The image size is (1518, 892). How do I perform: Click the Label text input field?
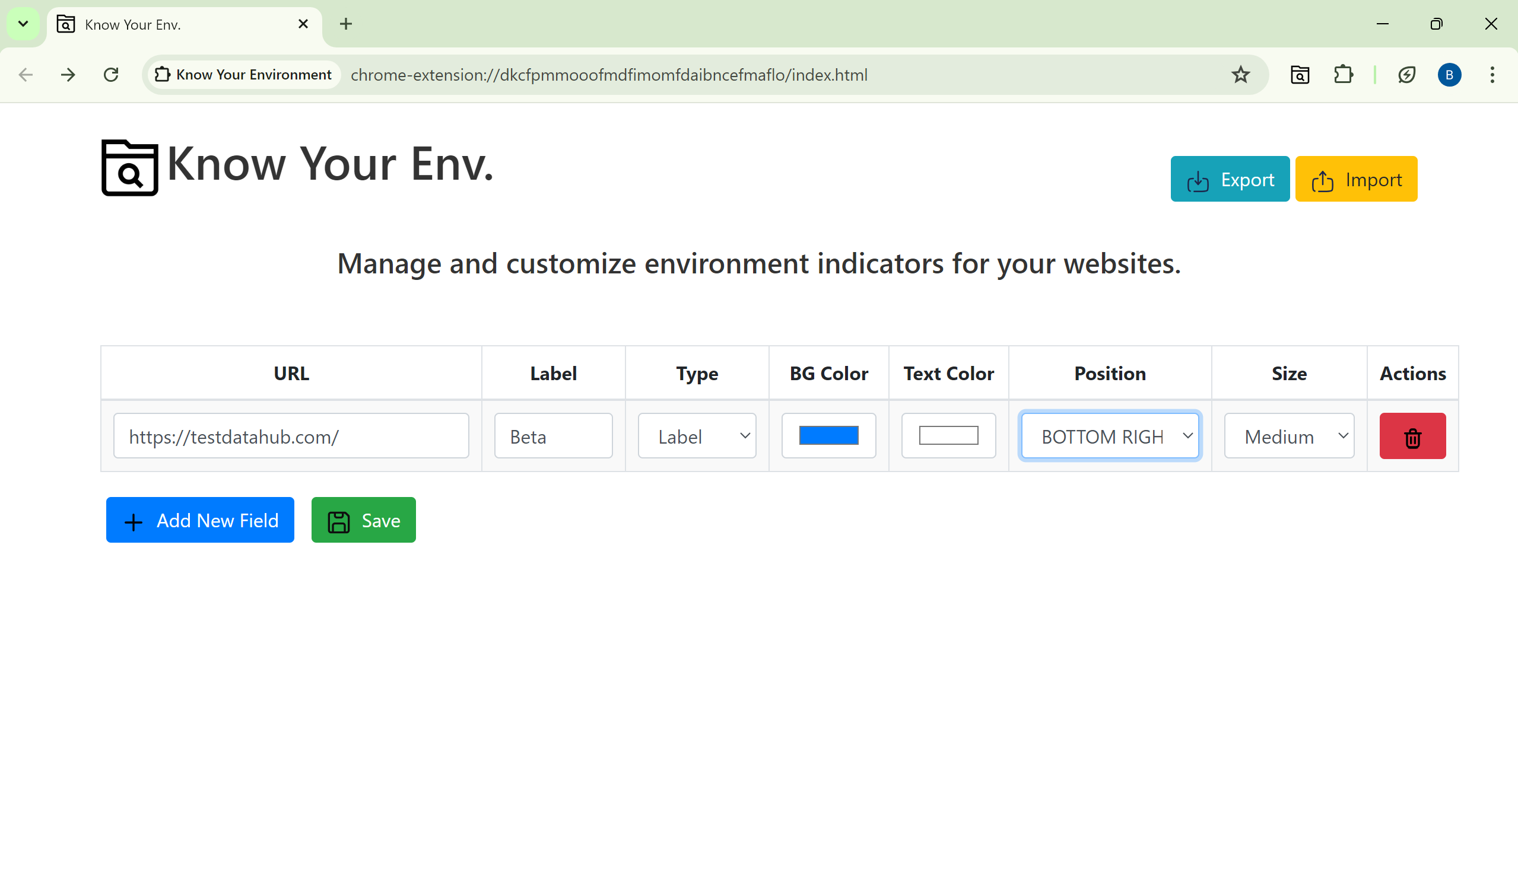click(x=552, y=435)
